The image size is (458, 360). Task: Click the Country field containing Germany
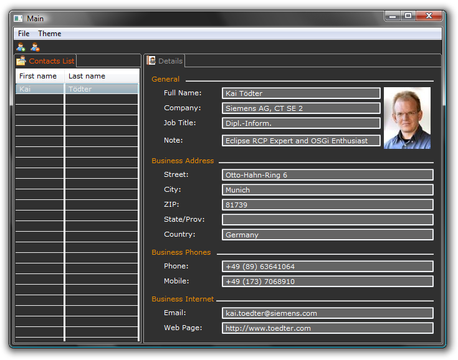(327, 234)
